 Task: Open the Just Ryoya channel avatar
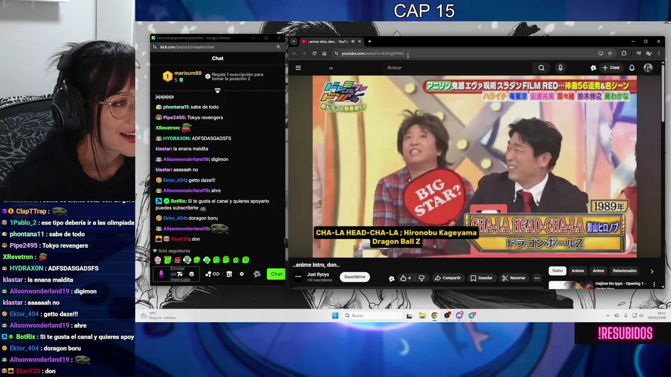click(x=298, y=276)
